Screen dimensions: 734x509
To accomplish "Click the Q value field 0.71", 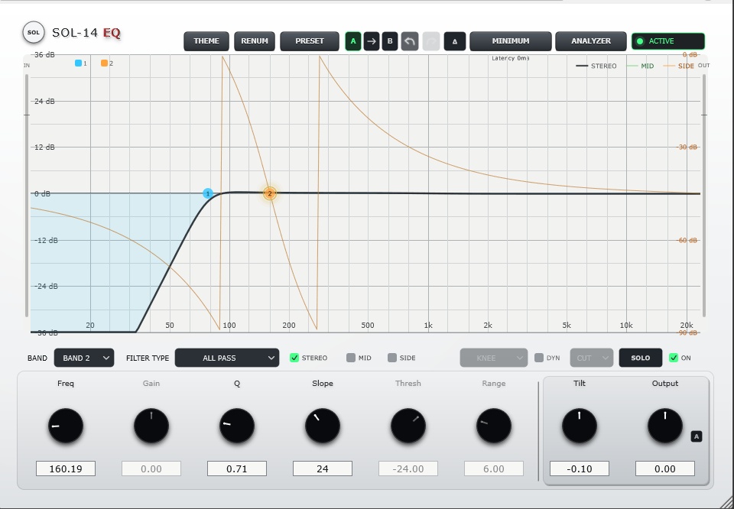I will tap(237, 468).
